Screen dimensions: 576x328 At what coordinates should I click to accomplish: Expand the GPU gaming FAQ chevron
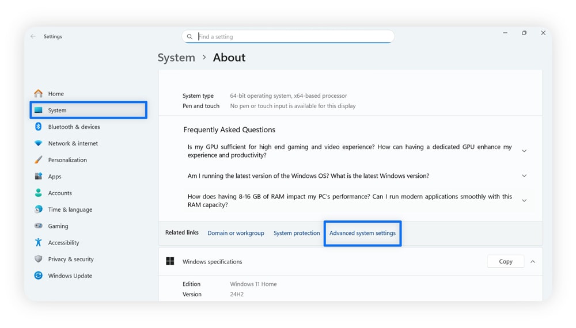tap(524, 151)
